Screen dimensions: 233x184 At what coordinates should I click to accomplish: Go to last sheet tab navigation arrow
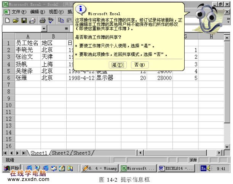[x=24, y=153]
